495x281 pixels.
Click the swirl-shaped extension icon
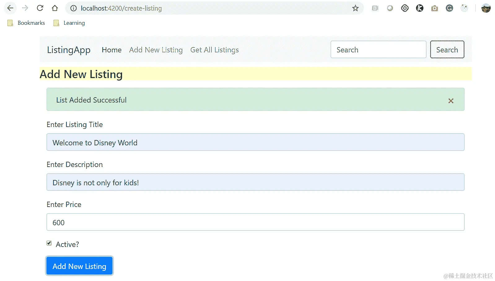click(405, 8)
